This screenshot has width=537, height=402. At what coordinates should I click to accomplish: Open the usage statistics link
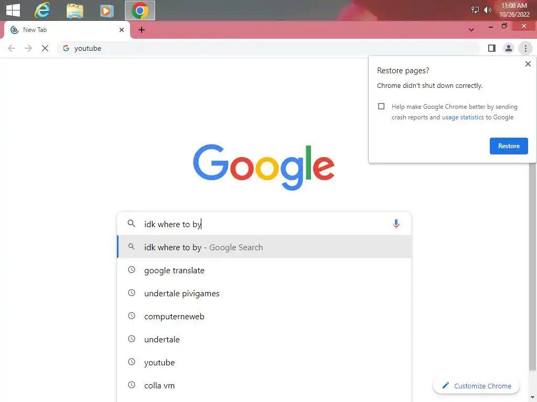pos(463,117)
